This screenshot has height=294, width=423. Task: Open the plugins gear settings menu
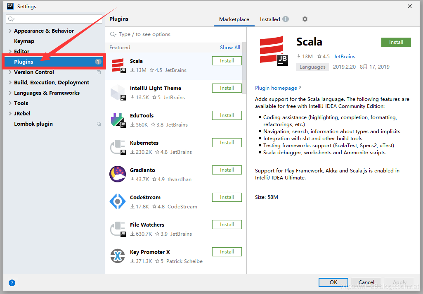point(305,19)
